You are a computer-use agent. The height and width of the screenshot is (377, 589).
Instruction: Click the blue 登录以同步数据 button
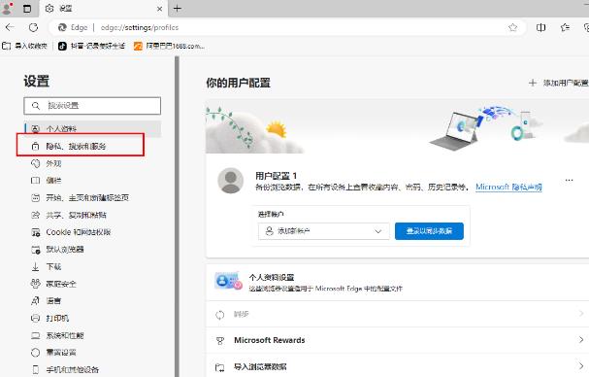pyautogui.click(x=429, y=231)
